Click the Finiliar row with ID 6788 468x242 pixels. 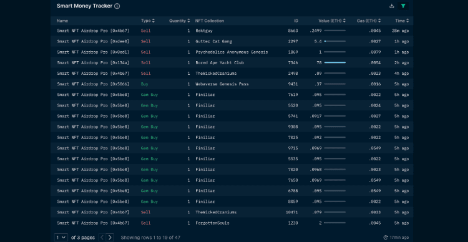(232, 191)
